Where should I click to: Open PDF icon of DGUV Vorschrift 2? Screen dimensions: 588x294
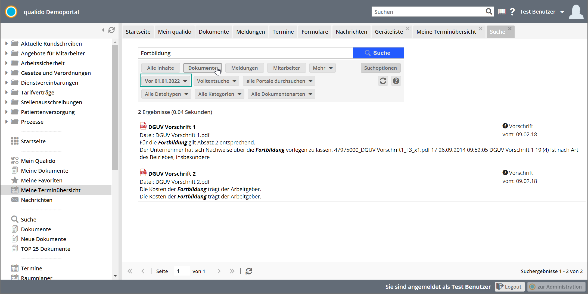[143, 173]
